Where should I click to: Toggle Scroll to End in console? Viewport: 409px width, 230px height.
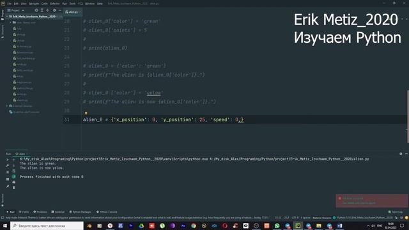(x=14, y=176)
